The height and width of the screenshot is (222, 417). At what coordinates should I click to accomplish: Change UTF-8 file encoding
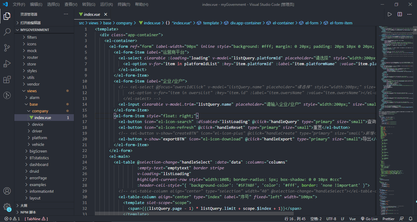[x=331, y=219]
